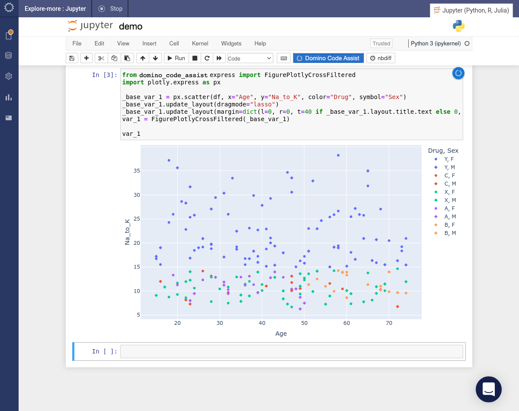
Task: Click the nbdiff button
Action: (381, 58)
